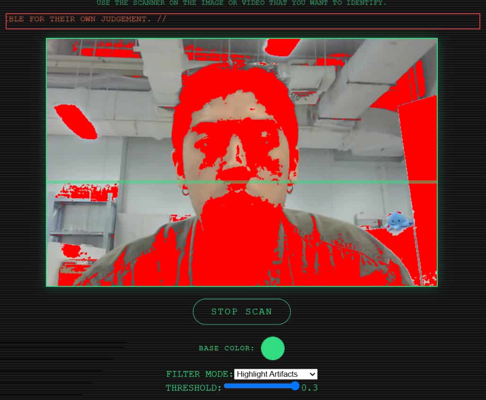Click the Threshold slider's round blue handle
This screenshot has width=486, height=400.
pos(295,386)
